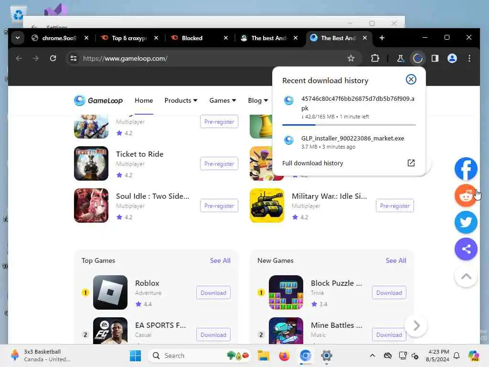The image size is (489, 367).
Task: Pre-register for Military War: Idle Si
Action: [395, 205]
